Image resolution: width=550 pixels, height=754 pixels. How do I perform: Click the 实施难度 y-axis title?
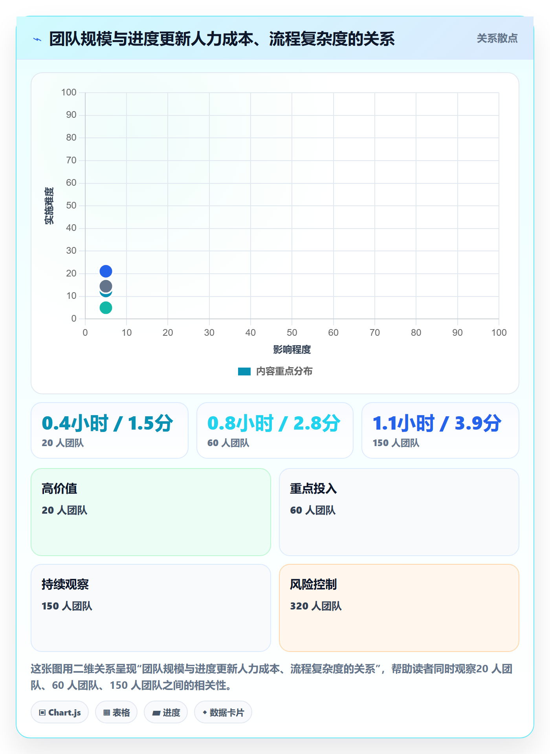pos(49,206)
